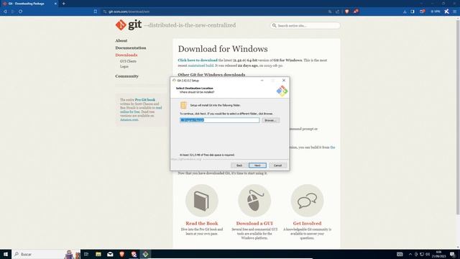The width and height of the screenshot is (460, 259).
Task: Open Task View from the taskbar
Action: click(86, 254)
